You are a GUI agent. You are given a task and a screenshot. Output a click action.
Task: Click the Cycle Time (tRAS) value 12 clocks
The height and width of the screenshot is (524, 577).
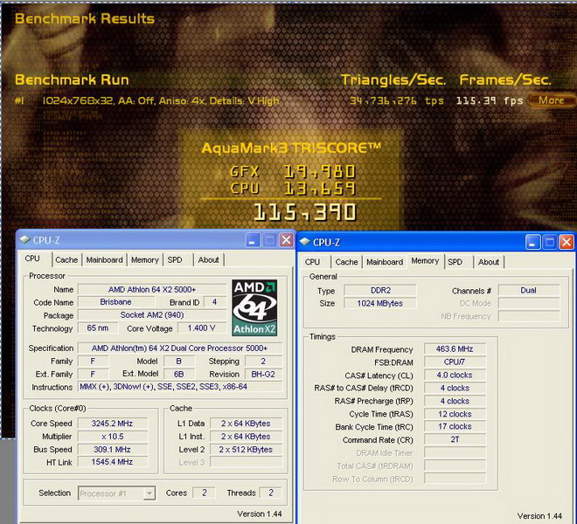[x=455, y=414]
